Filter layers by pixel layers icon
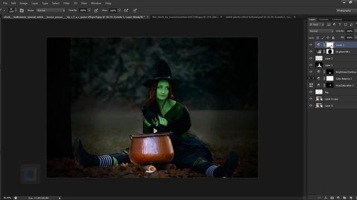 [329, 24]
